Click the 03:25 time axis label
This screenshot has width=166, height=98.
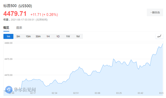click(x=119, y=93)
